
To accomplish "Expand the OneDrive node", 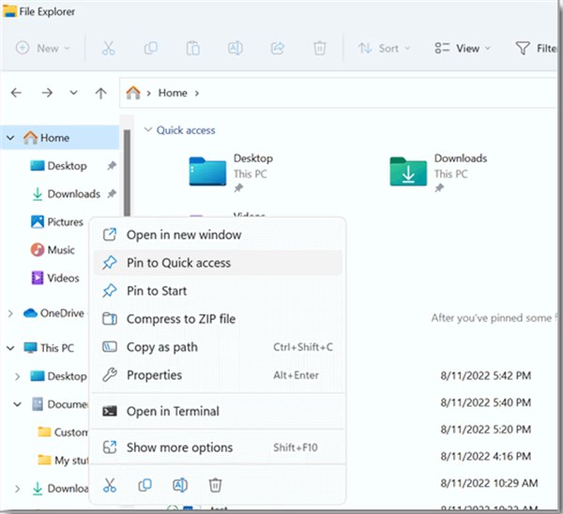I will [x=10, y=313].
